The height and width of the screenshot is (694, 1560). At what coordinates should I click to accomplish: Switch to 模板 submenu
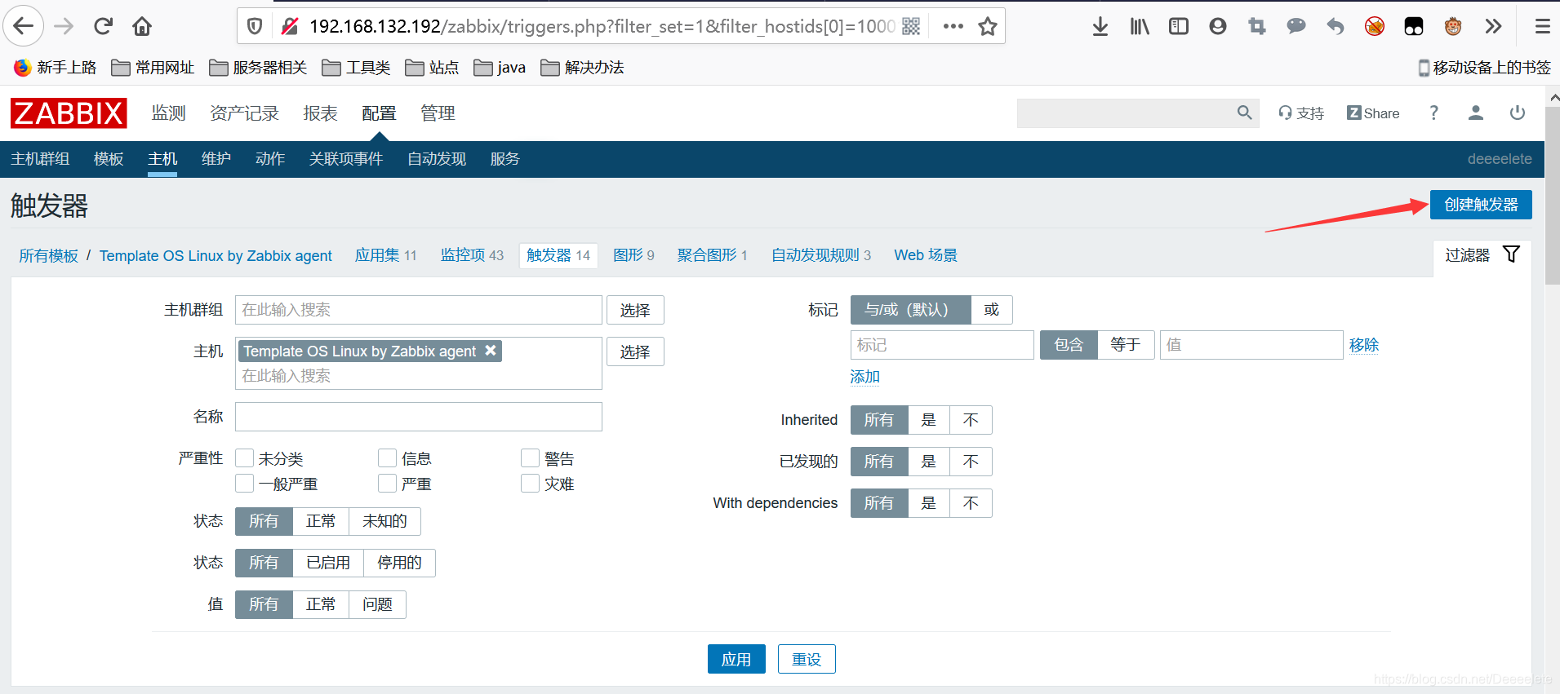[109, 158]
